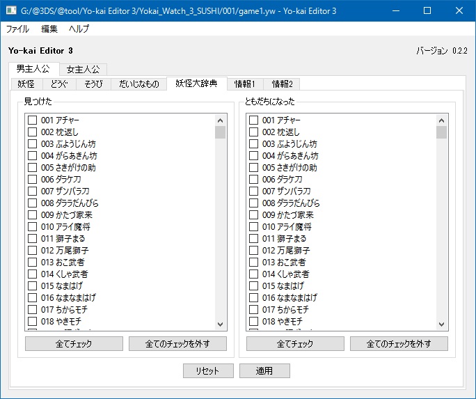Click up arrow of ともだちになった list scrollbar
This screenshot has height=399, width=476.
point(441,120)
